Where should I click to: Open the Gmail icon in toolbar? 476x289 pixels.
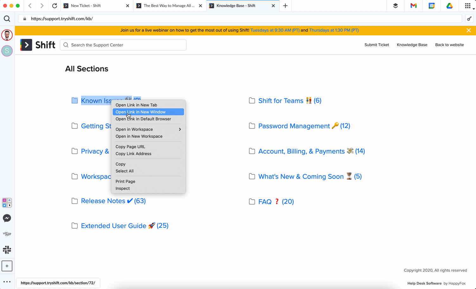[x=414, y=6]
